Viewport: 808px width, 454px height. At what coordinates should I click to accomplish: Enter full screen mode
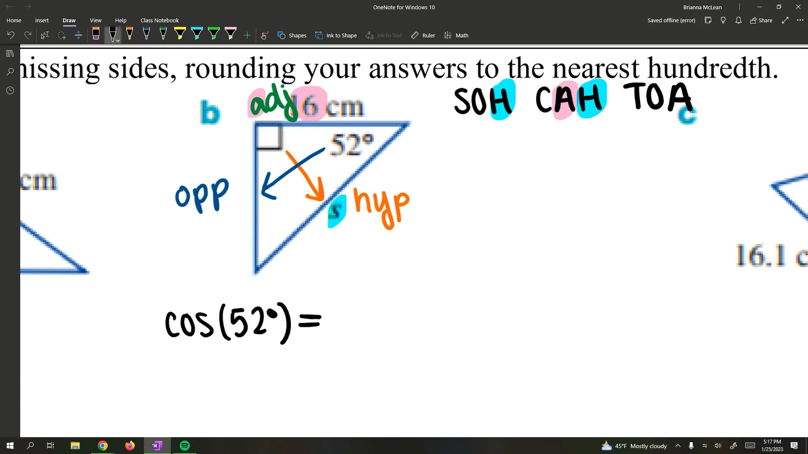785,20
